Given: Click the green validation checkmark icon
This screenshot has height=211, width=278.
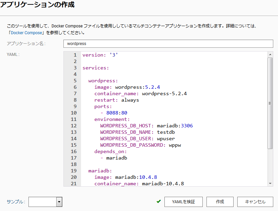Looking at the screenshot, I should [x=159, y=201].
